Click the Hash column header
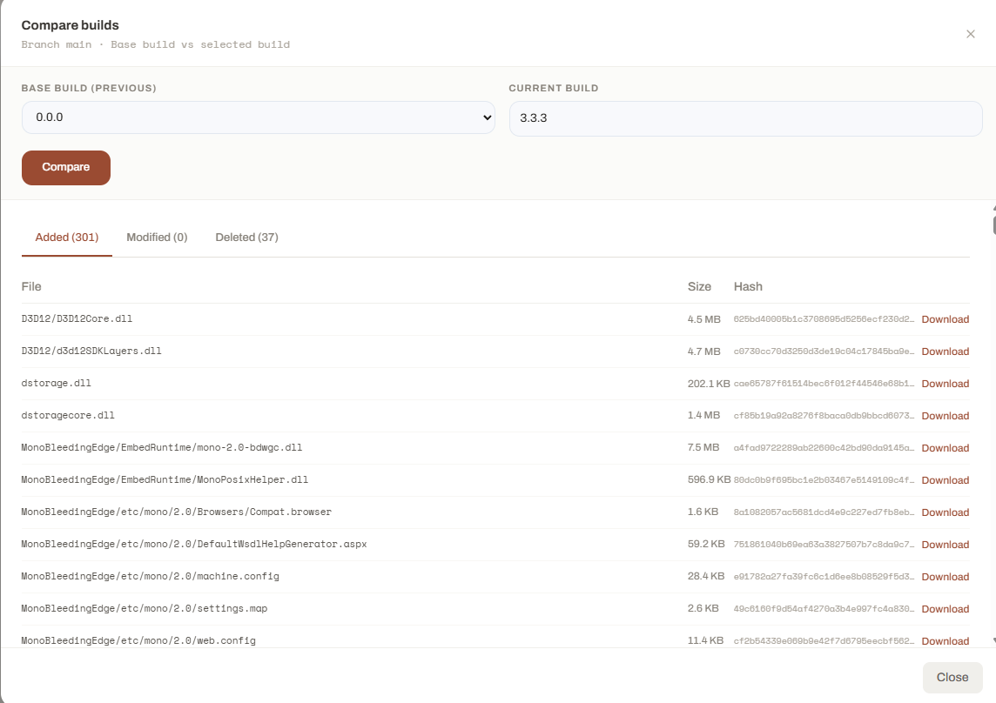The height and width of the screenshot is (703, 996). pyautogui.click(x=748, y=287)
